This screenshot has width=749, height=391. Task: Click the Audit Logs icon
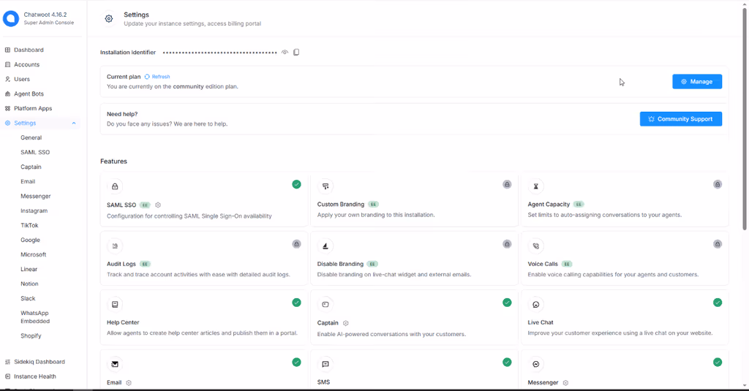coord(115,246)
